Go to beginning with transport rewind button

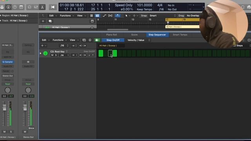pos(53,7)
